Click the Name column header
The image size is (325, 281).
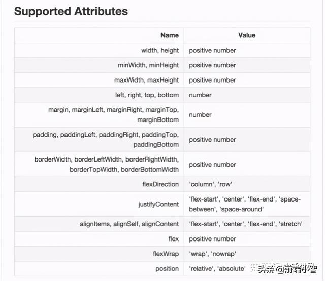(x=170, y=35)
